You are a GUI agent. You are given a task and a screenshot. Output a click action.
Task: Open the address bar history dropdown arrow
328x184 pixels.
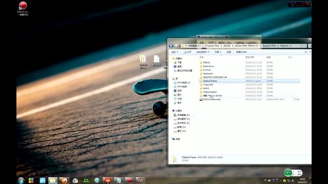pyautogui.click(x=301, y=45)
